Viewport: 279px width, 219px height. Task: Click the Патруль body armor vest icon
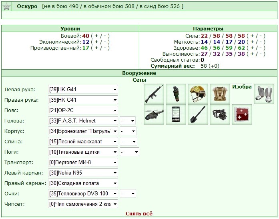(x=220, y=94)
